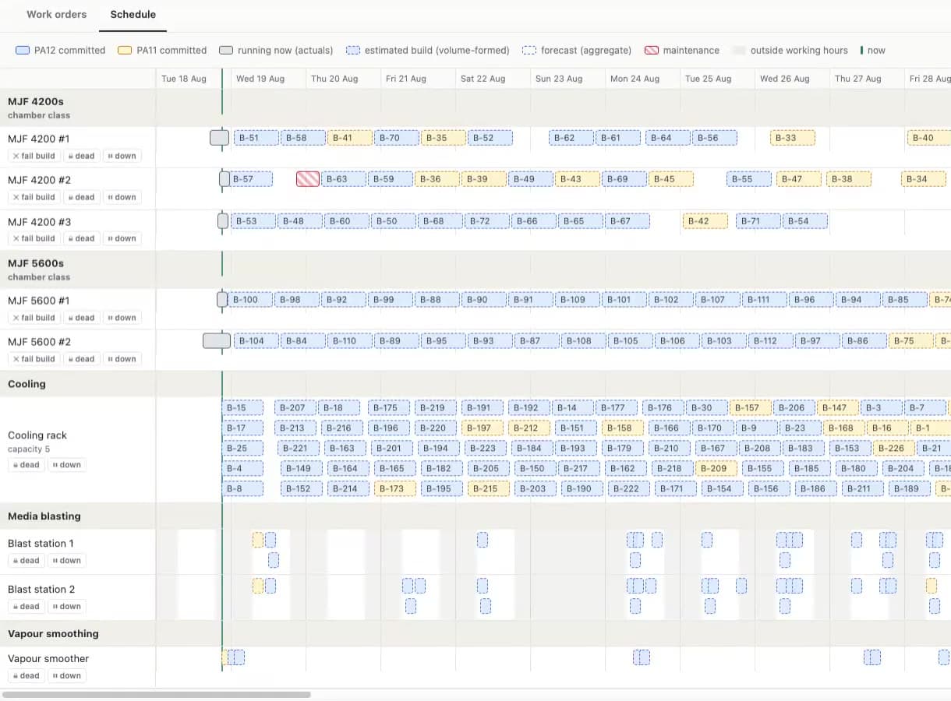
Task: Click the maintenance legend swatch
Action: coord(652,51)
